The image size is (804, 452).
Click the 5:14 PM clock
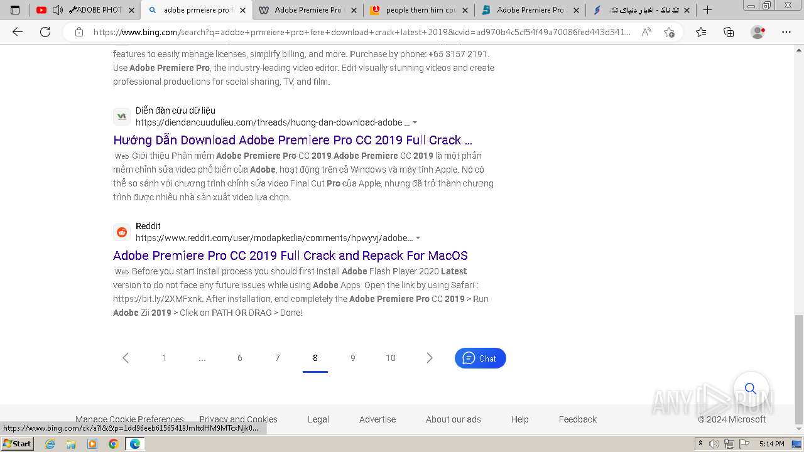(x=772, y=444)
